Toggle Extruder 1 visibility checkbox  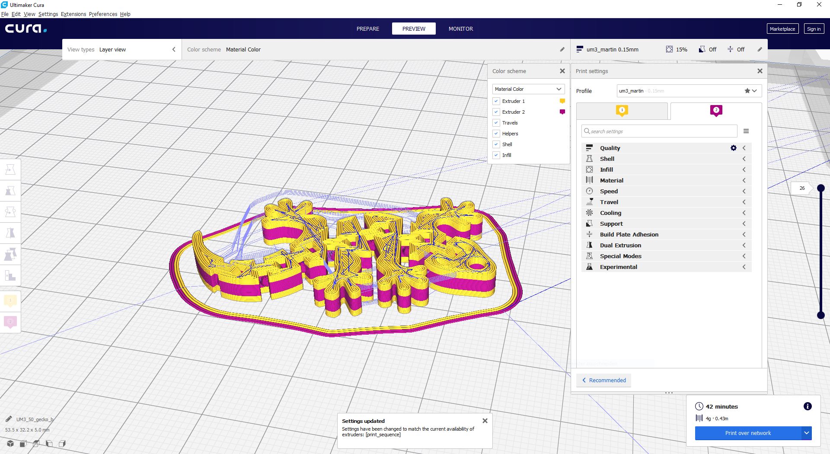coord(496,101)
